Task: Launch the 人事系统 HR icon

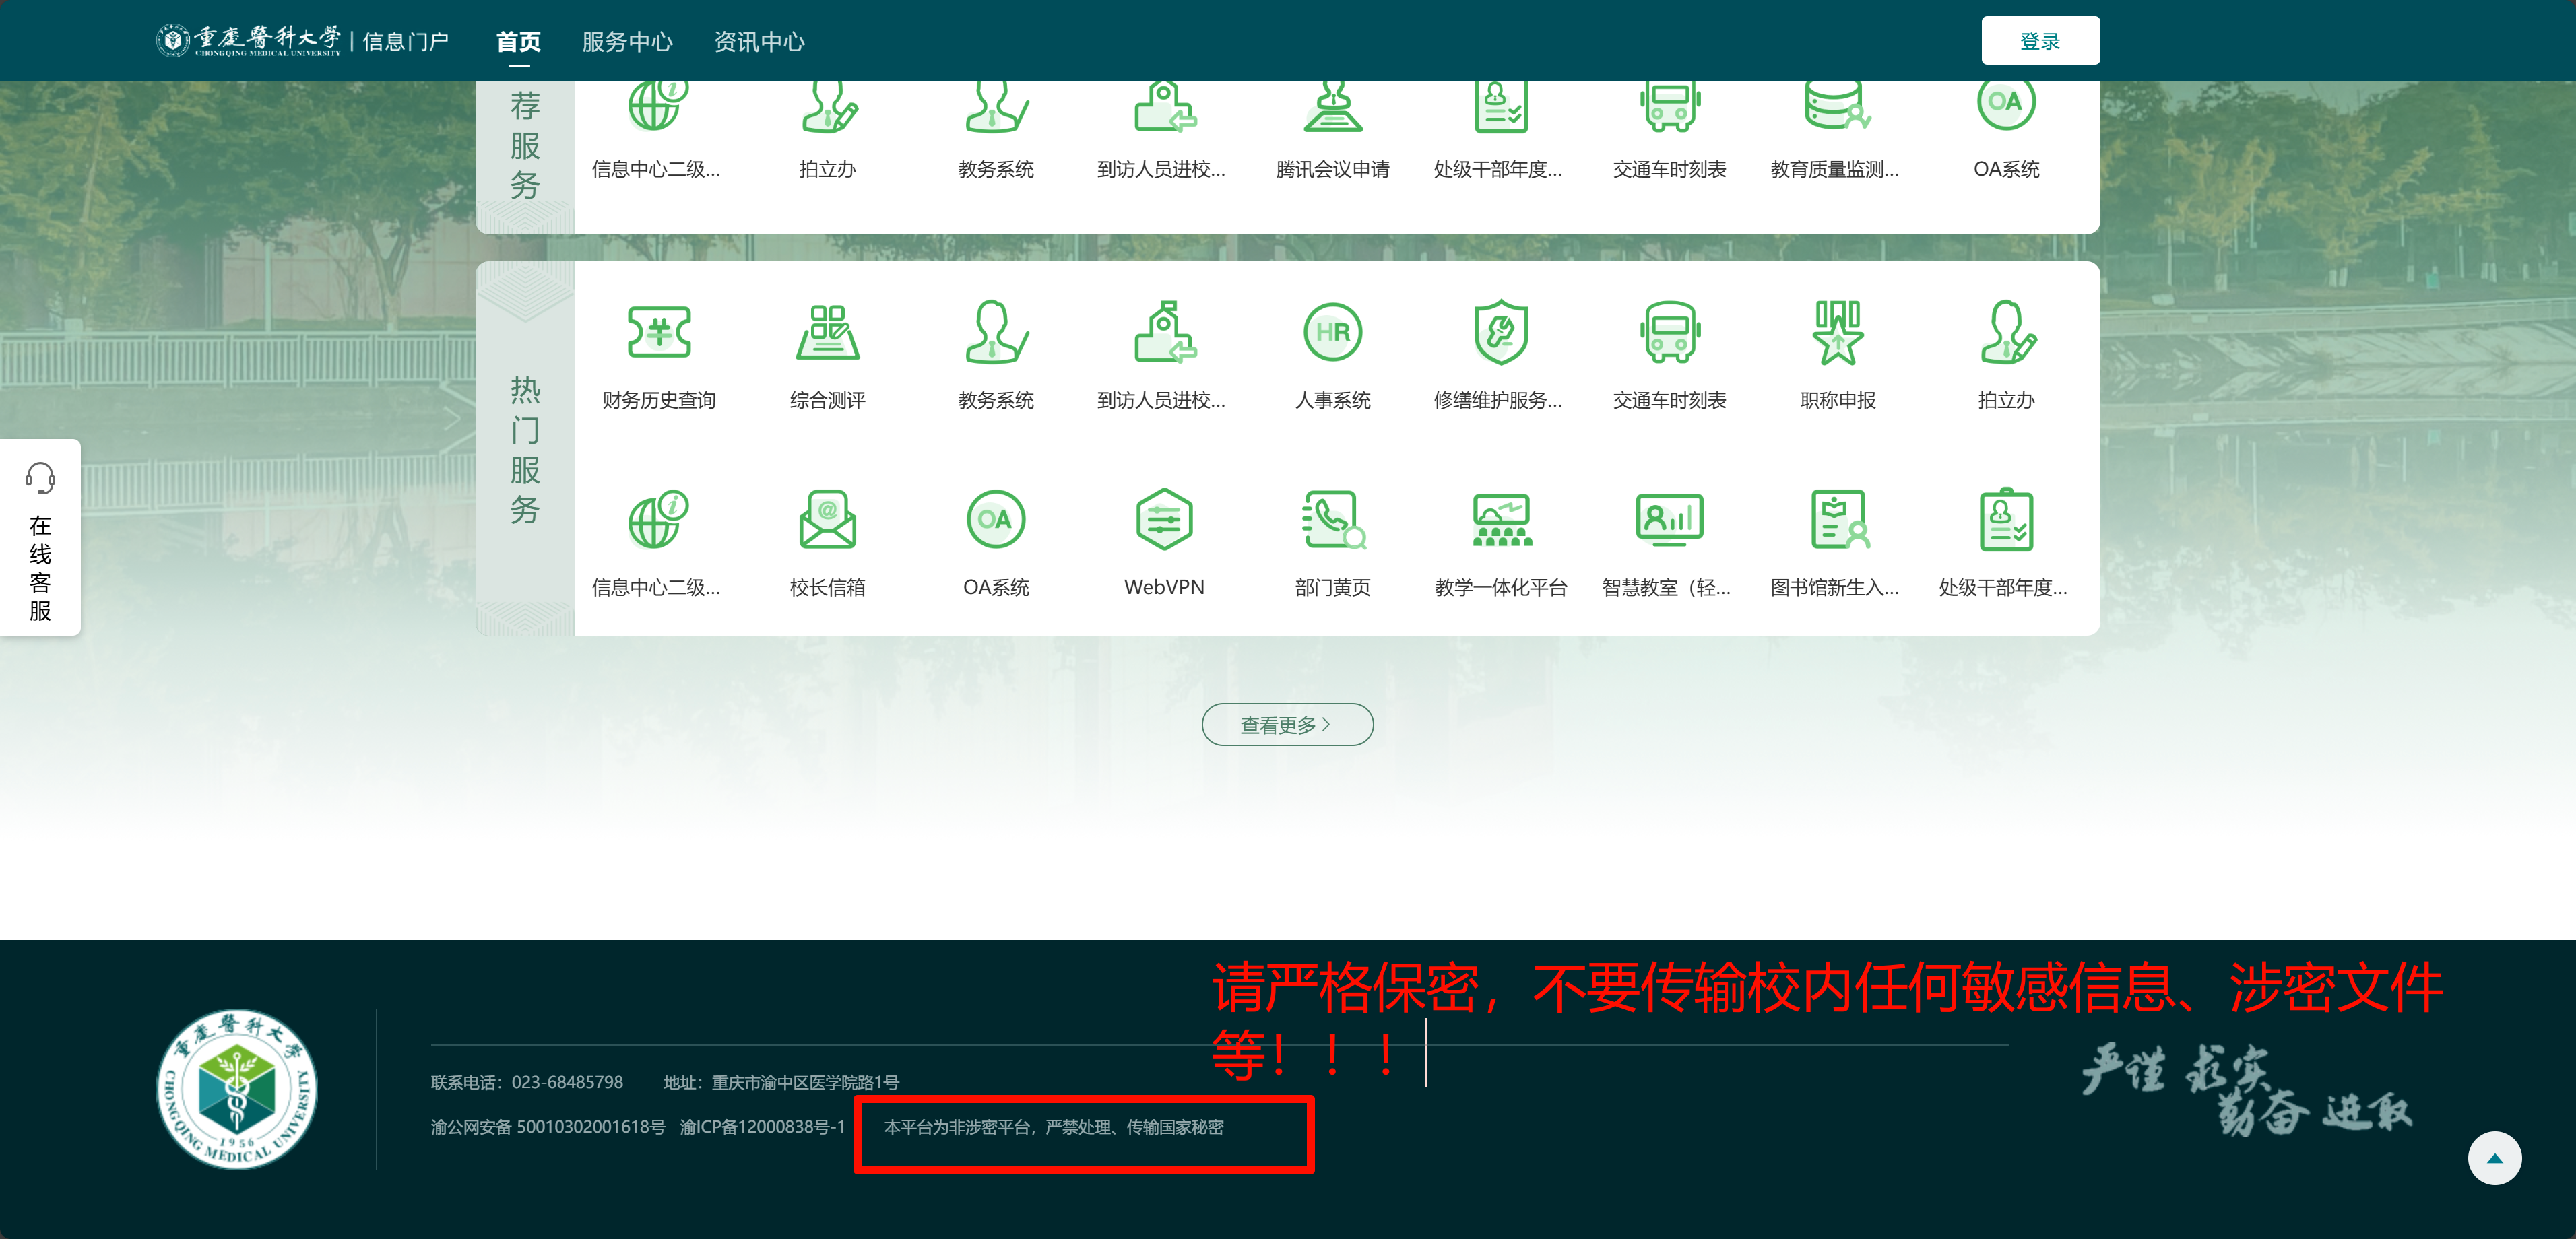Action: [1332, 333]
